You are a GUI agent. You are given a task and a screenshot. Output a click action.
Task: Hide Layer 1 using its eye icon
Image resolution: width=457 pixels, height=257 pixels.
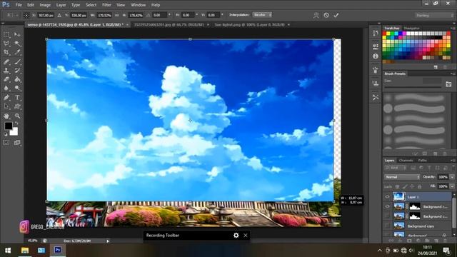(387, 197)
